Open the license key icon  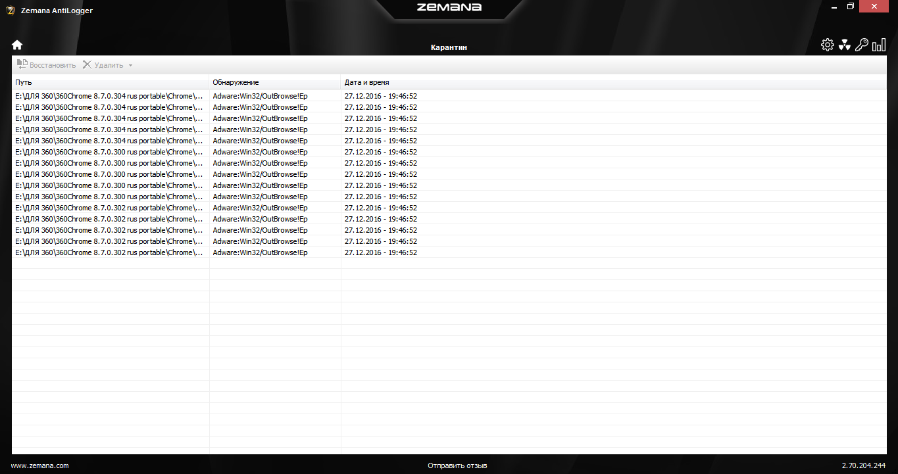(862, 45)
